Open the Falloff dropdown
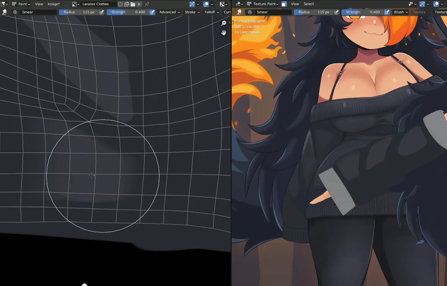447x286 pixels. (212, 12)
